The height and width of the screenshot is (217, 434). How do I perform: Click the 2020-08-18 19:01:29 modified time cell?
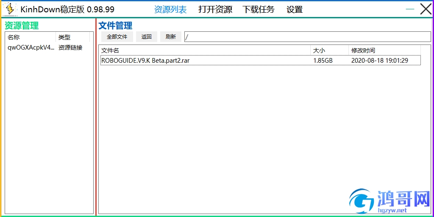pos(379,60)
